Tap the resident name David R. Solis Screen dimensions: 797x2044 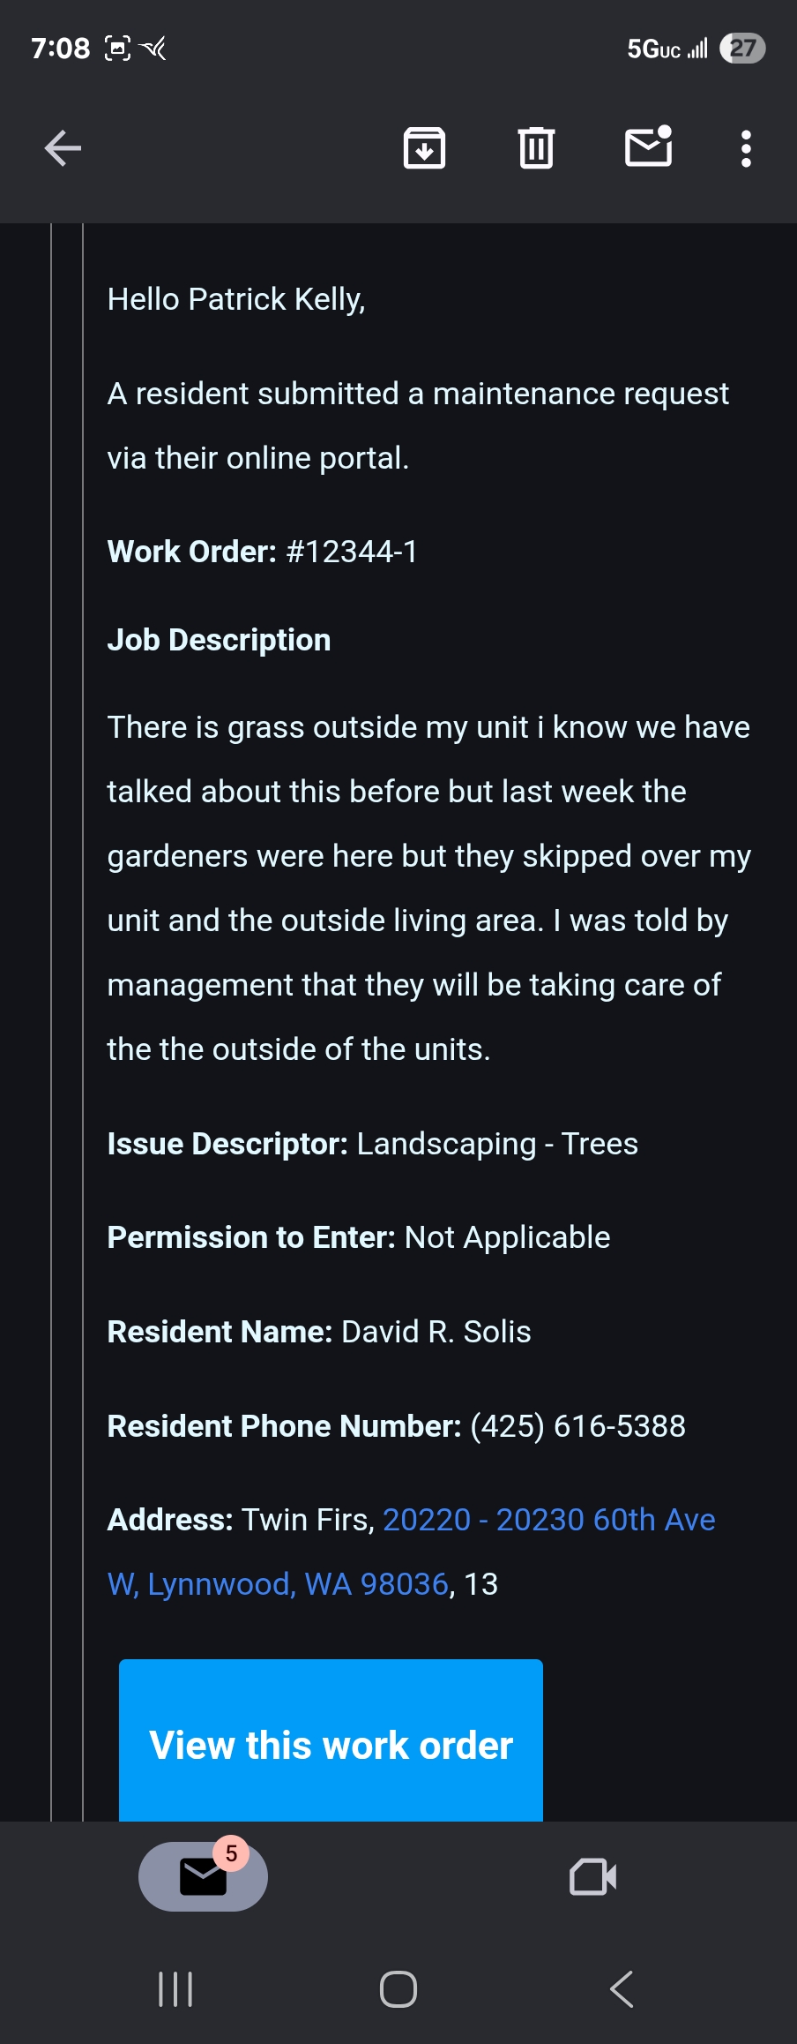point(436,1332)
